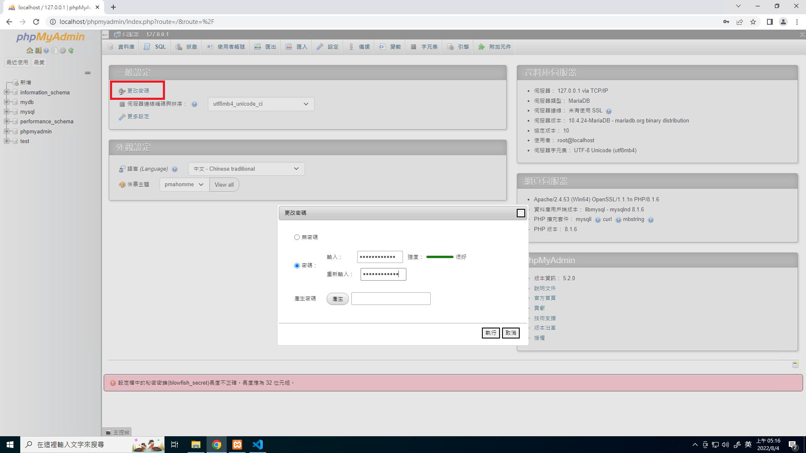806x453 pixels.
Task: Open the utf8mb4_unicode_ci collation dropdown
Action: (261, 104)
